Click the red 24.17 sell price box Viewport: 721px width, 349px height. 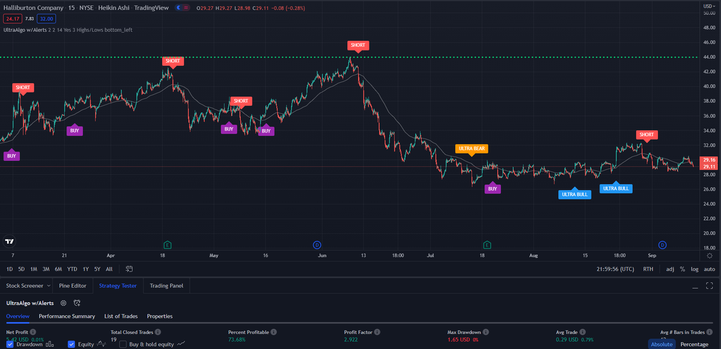(x=13, y=19)
